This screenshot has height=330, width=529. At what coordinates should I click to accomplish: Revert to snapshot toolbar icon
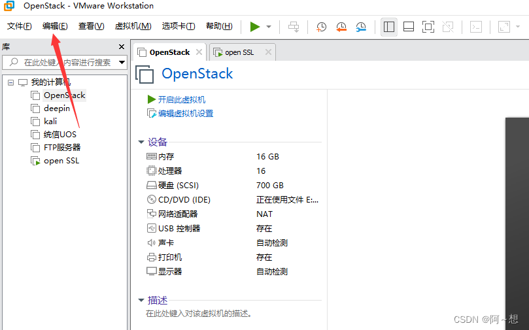point(341,27)
